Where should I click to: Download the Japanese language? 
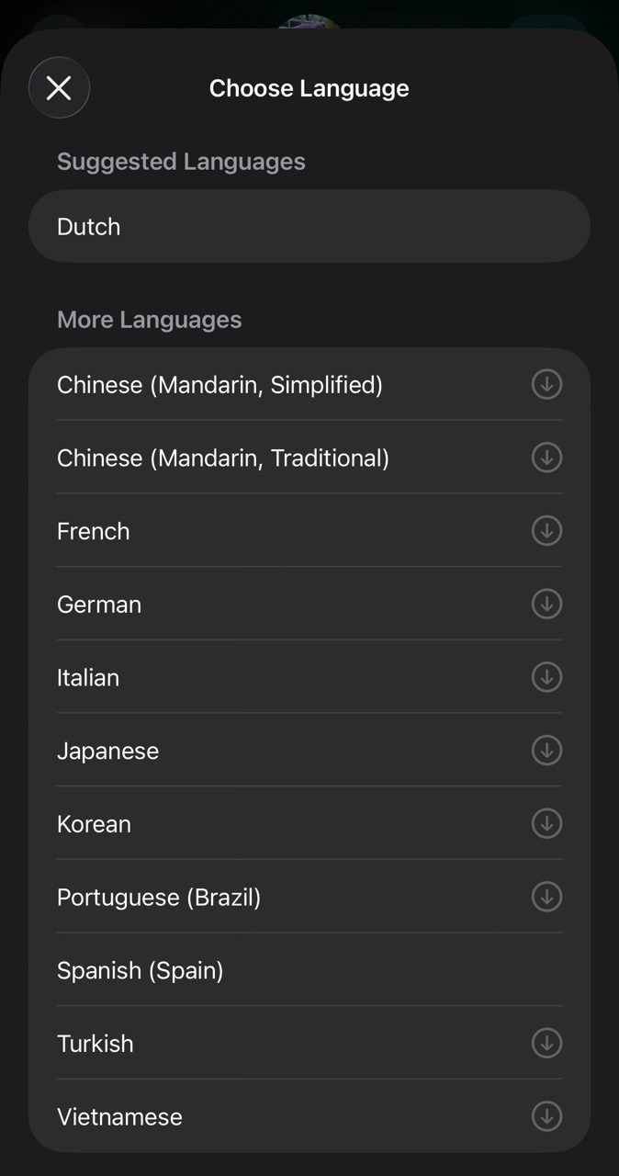(546, 751)
